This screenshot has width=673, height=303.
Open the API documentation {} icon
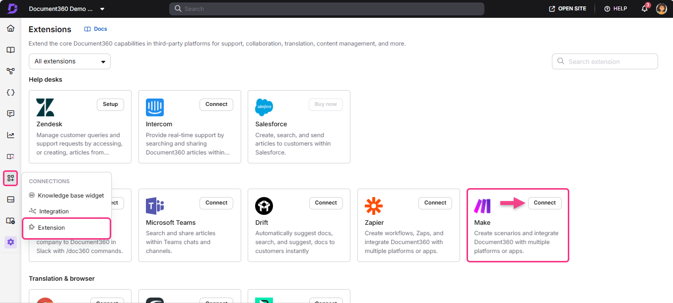(x=10, y=92)
